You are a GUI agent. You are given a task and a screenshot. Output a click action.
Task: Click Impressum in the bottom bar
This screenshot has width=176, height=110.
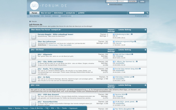coord(73,108)
